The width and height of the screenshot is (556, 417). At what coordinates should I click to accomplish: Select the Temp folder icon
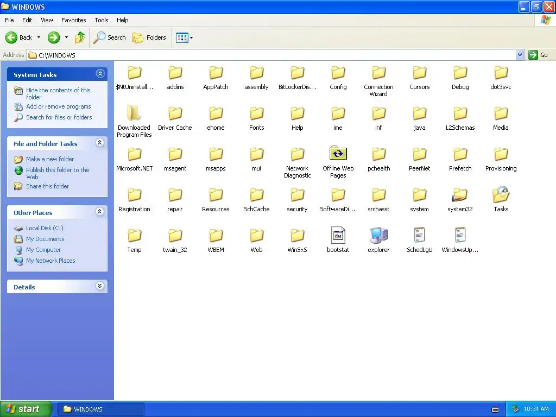(135, 236)
